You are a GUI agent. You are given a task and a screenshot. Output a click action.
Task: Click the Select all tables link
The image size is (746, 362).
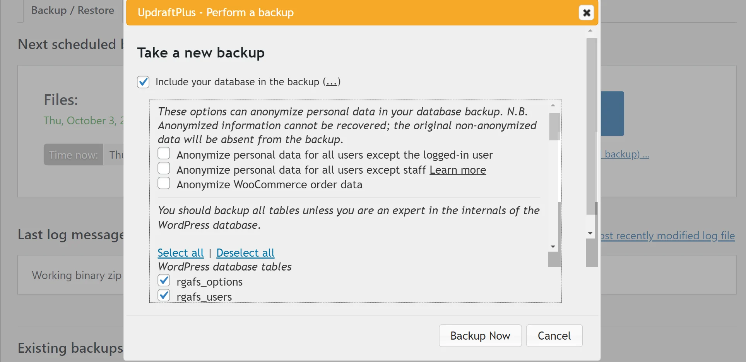[180, 253]
